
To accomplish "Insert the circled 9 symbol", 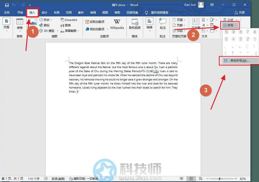I will [233, 32].
